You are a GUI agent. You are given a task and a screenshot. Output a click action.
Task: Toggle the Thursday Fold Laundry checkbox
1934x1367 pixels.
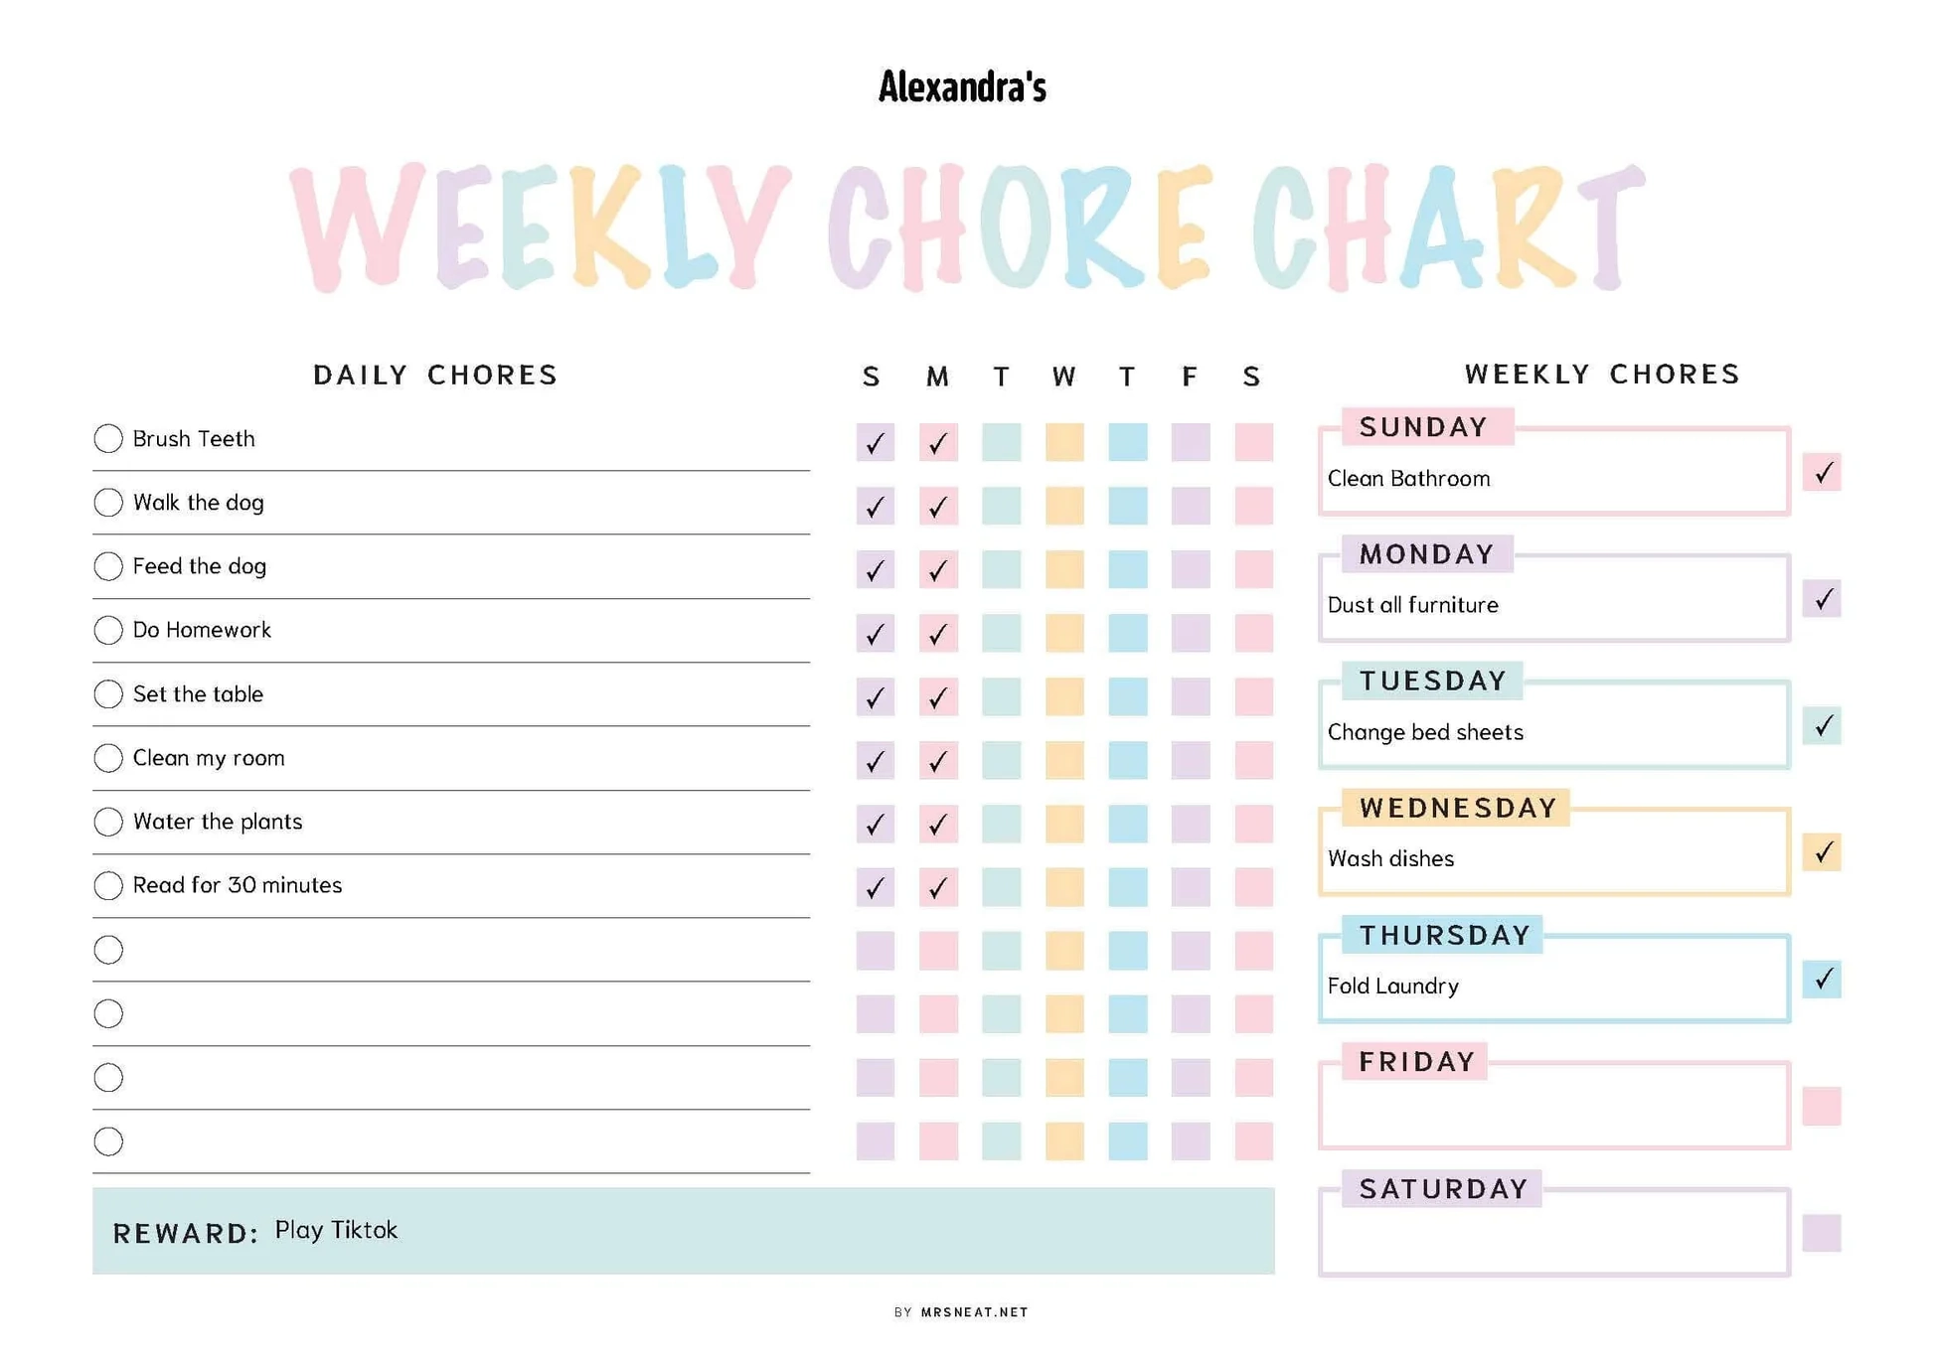click(1821, 980)
